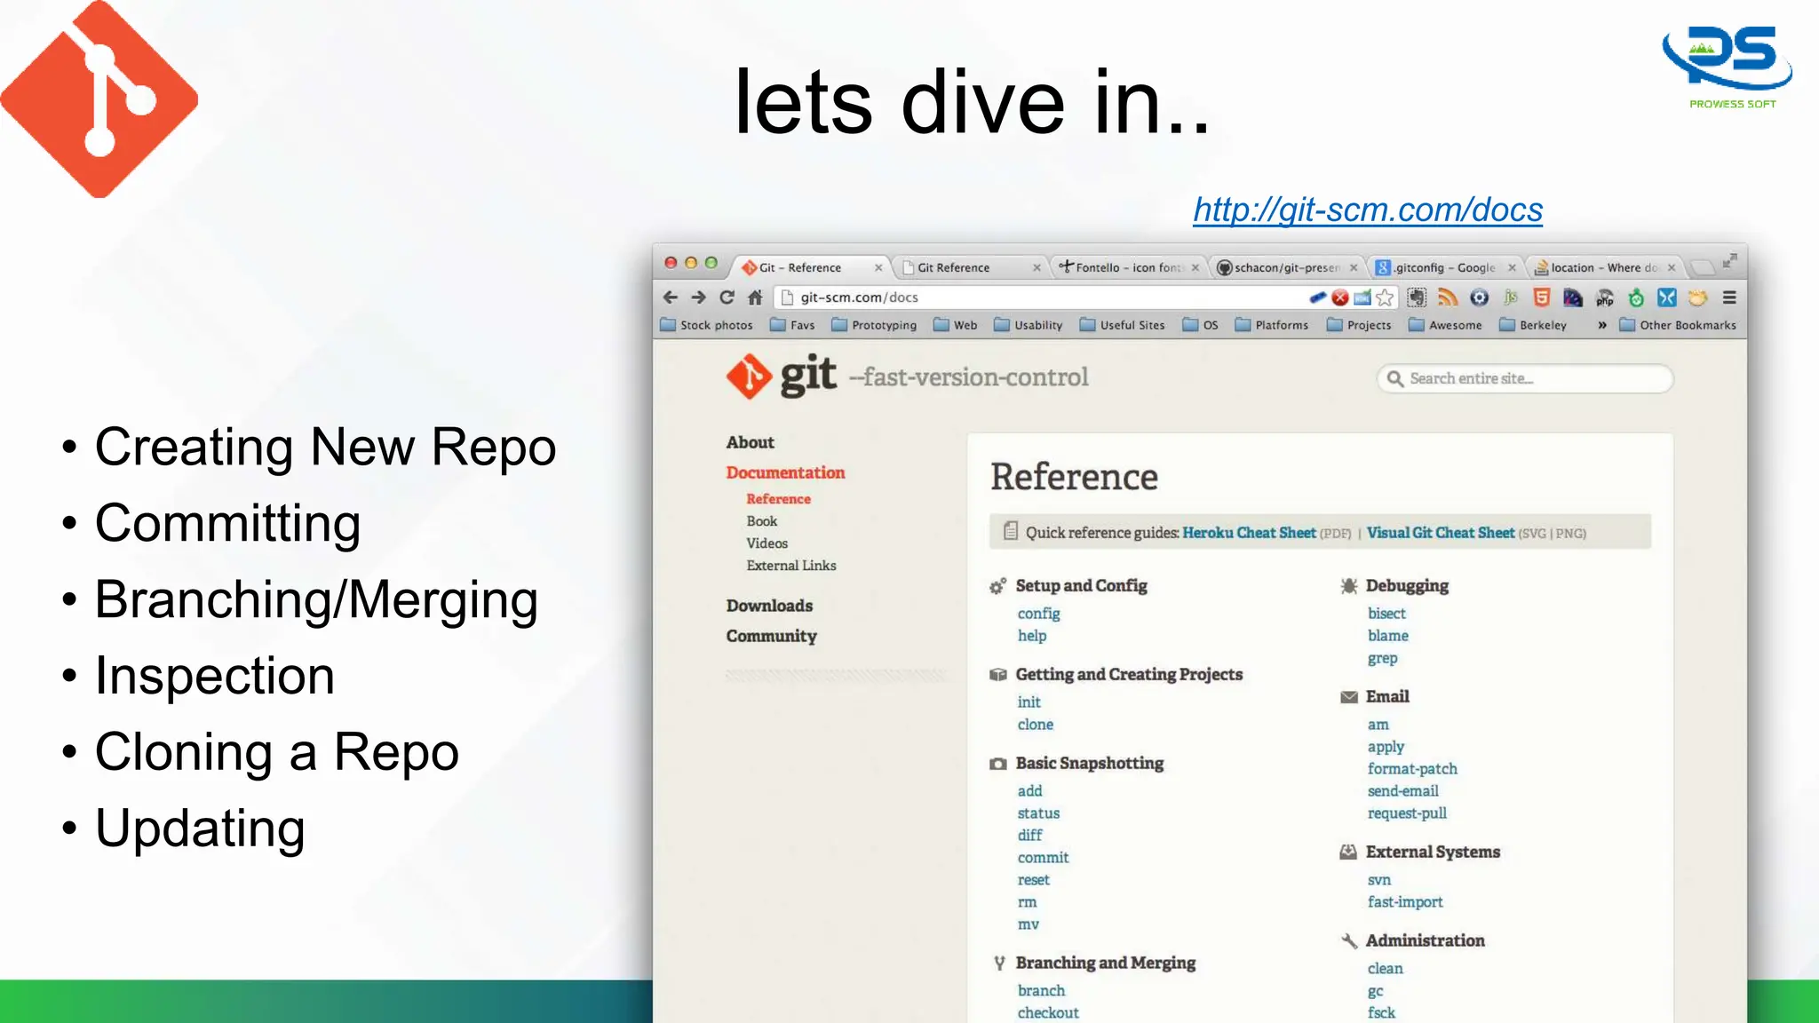Select Book under Documentation
Screen dimensions: 1819x1023
[x=762, y=521]
